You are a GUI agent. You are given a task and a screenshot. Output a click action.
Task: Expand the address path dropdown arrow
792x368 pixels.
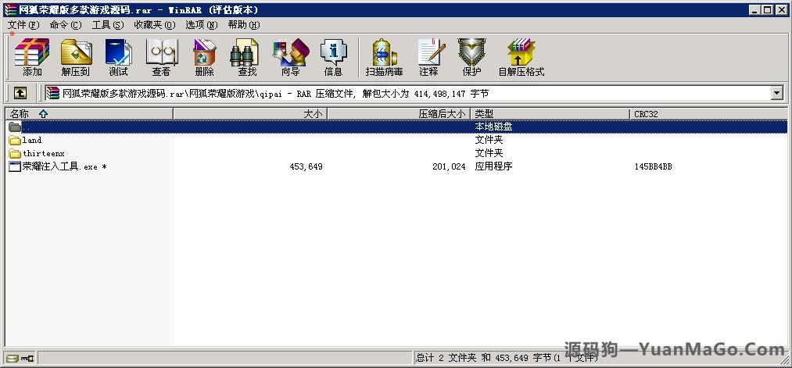(x=776, y=93)
